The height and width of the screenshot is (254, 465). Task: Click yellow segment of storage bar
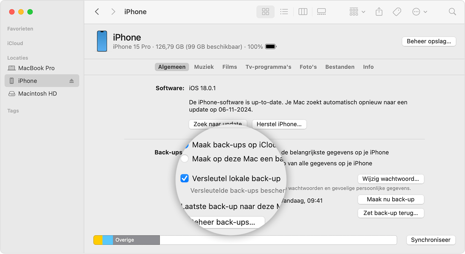(x=98, y=240)
